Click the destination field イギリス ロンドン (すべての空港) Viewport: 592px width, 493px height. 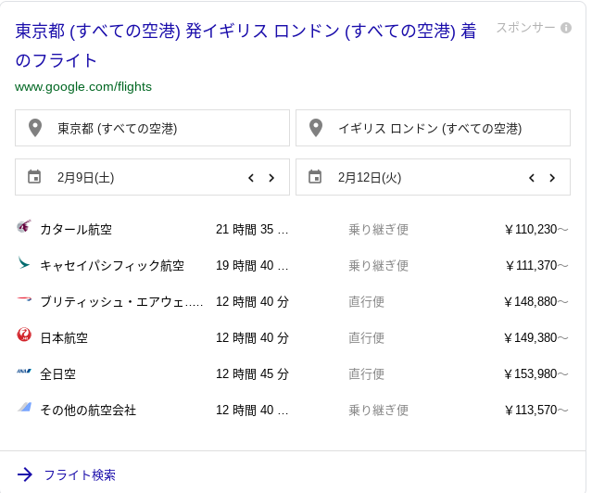[x=433, y=128]
